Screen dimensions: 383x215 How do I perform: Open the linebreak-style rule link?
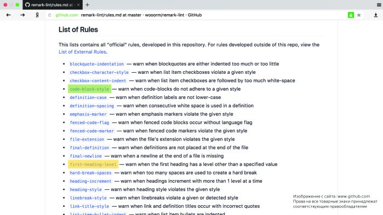(x=88, y=198)
